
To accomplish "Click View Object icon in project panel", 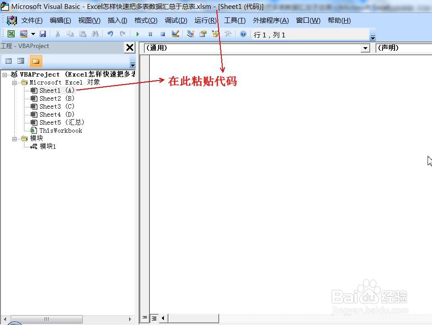I will click(20, 61).
